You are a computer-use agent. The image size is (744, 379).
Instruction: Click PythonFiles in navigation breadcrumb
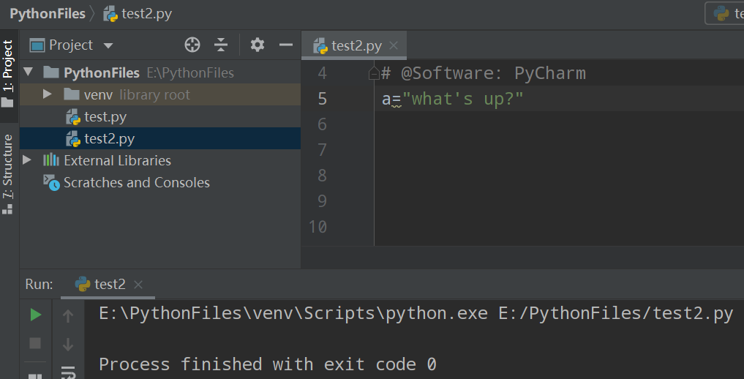tap(48, 14)
